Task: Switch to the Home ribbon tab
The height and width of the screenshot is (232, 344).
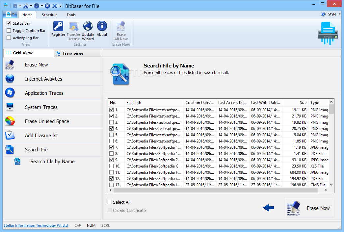Action: coord(27,15)
